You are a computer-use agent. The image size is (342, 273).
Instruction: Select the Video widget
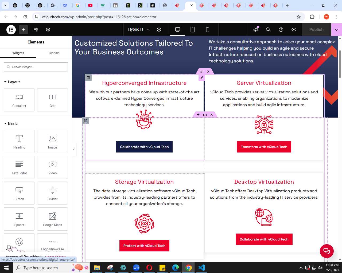(x=52, y=167)
